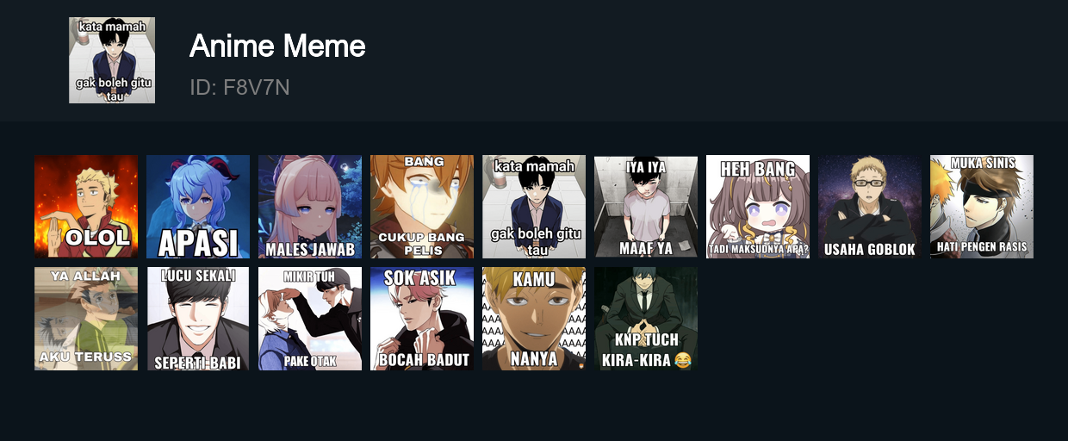Image resolution: width=1068 pixels, height=441 pixels.
Task: Click the kata mamah sticker in grid
Action: [534, 207]
